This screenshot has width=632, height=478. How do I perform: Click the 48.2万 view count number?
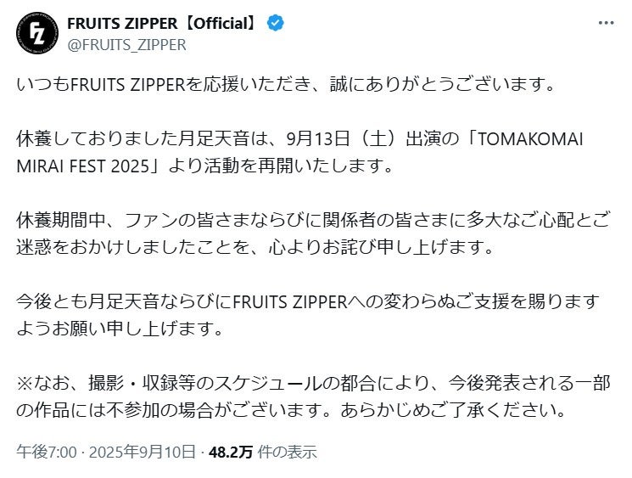(231, 452)
